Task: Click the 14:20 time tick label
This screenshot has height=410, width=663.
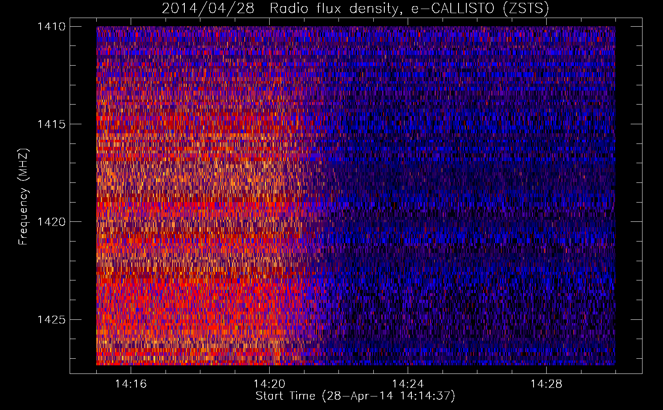Action: 269,384
